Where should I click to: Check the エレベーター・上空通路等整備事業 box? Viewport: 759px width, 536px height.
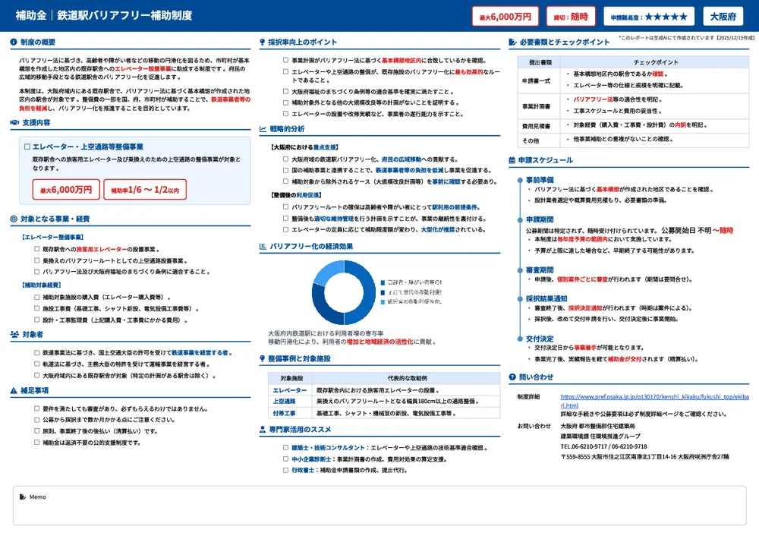click(x=27, y=147)
